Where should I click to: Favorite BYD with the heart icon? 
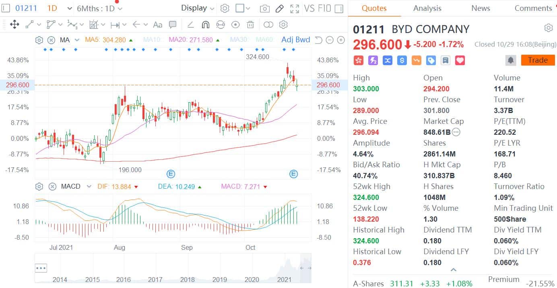[x=460, y=60]
